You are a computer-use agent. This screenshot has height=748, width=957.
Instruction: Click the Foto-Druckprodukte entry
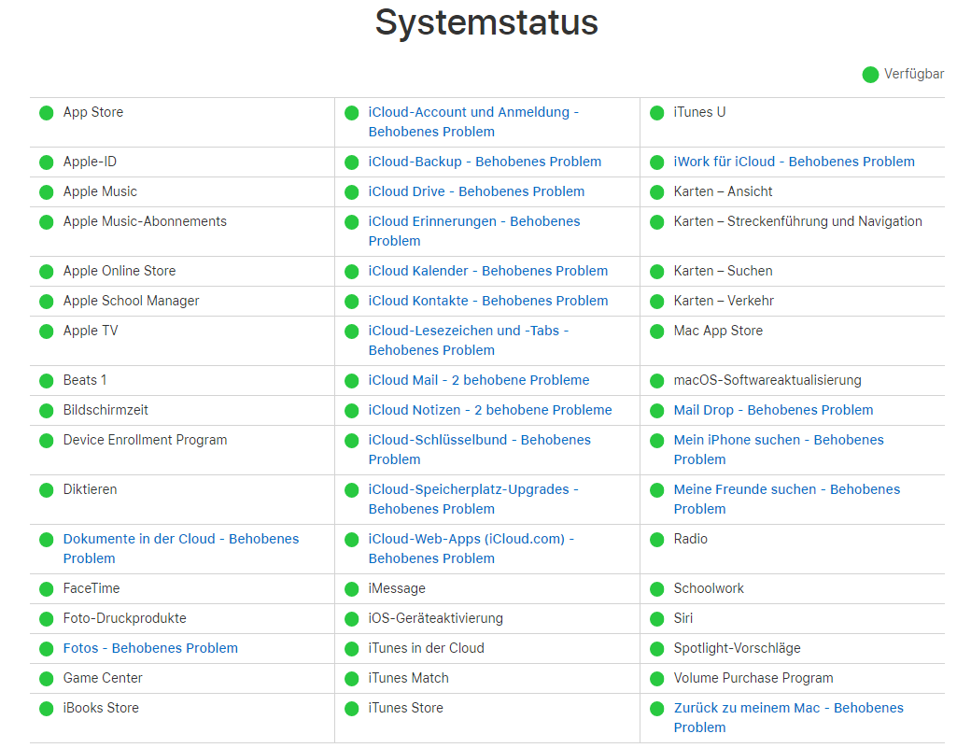click(124, 618)
